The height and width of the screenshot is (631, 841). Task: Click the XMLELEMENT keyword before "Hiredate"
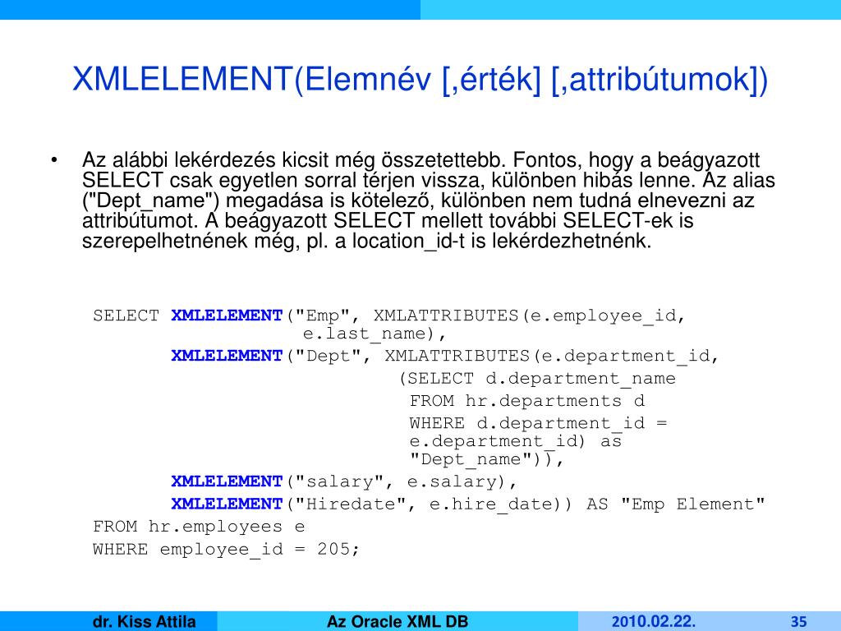click(227, 504)
